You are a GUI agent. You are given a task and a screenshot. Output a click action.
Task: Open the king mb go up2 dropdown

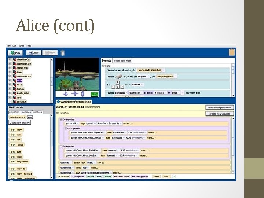pyautogui.click(x=175, y=76)
